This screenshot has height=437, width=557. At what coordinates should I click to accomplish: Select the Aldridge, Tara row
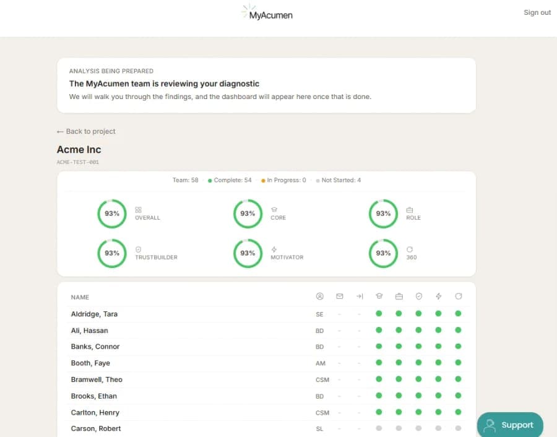tap(268, 314)
